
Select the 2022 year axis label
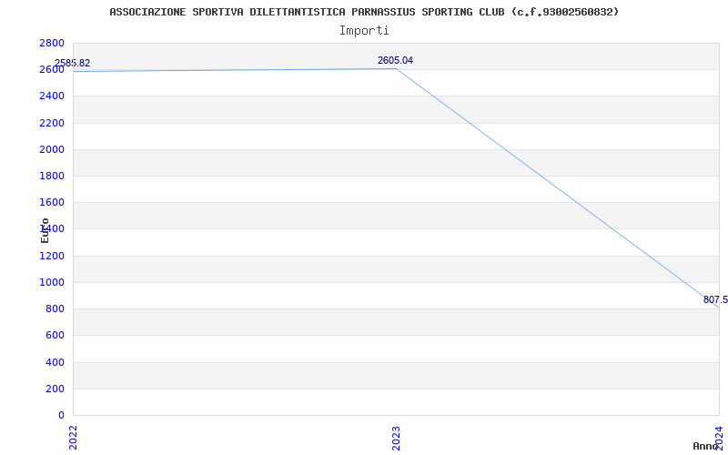click(73, 438)
